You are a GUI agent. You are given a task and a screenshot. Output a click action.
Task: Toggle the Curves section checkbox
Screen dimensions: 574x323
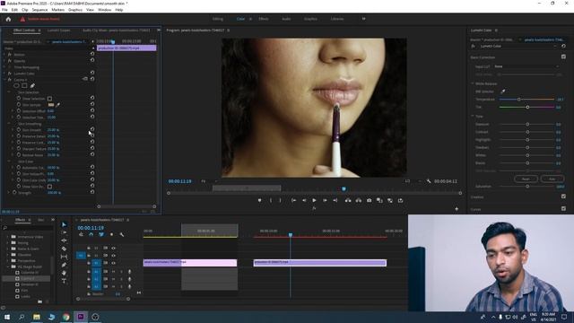[563, 209]
